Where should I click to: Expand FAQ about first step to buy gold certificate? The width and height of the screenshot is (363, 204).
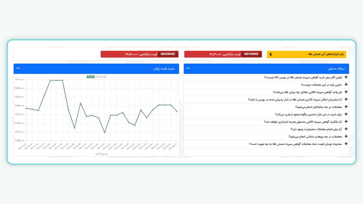(346, 77)
